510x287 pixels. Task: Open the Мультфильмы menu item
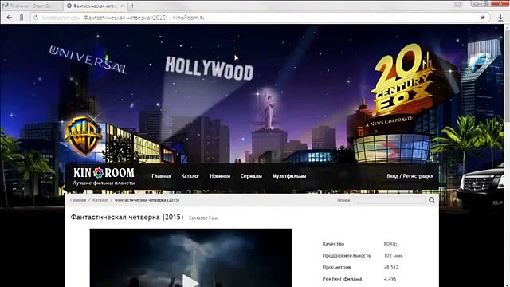[289, 176]
